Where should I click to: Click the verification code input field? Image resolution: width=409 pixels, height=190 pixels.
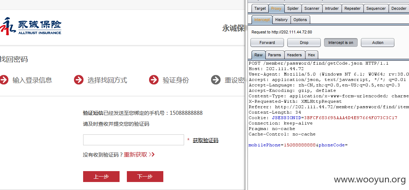coord(133,140)
